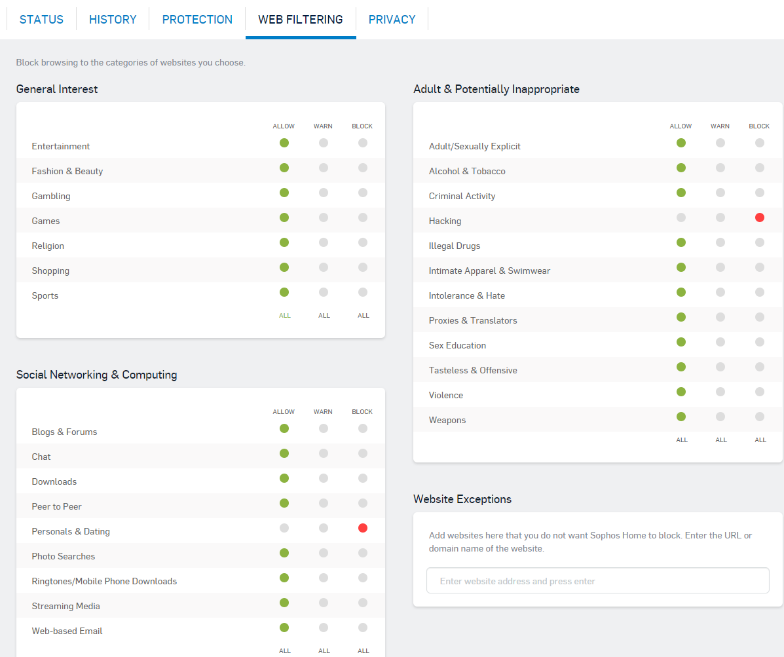Switch to the Privacy tab
The width and height of the screenshot is (784, 657).
392,20
